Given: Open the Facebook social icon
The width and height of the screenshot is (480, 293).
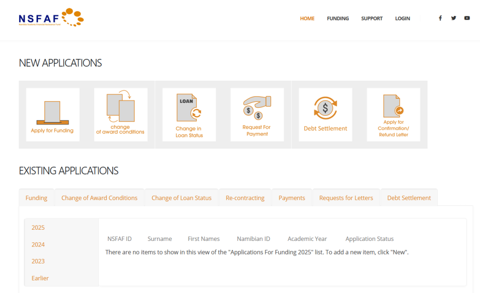Looking at the screenshot, I should (440, 18).
